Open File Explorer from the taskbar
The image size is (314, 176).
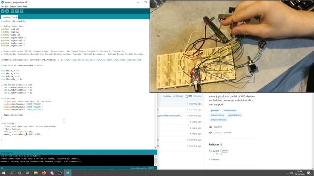(36, 173)
